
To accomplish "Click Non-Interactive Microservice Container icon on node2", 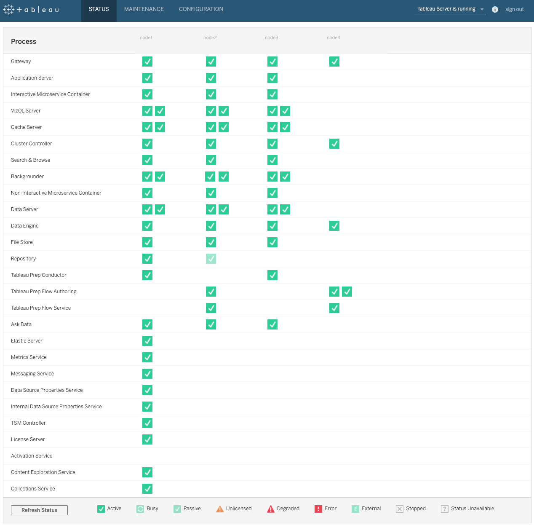I will (x=211, y=193).
